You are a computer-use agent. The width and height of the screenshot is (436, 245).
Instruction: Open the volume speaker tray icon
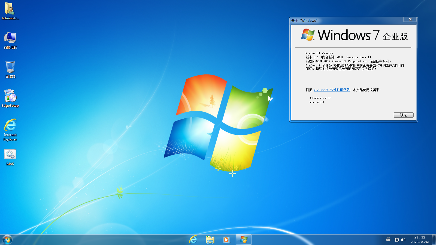click(403, 240)
